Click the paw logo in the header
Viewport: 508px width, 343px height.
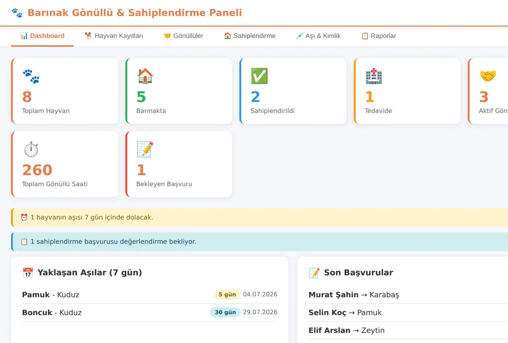point(17,13)
